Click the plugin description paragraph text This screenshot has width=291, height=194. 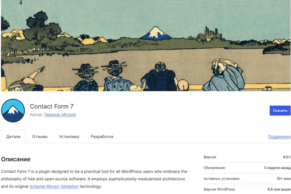tap(94, 179)
